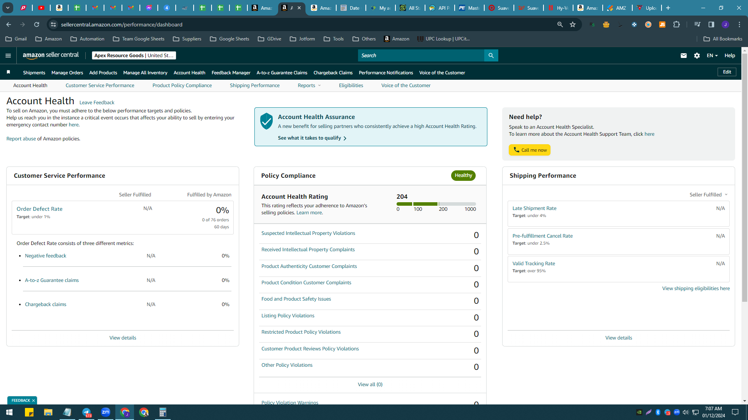748x420 pixels.
Task: Open the Automation bookmark folder
Action: click(87, 39)
